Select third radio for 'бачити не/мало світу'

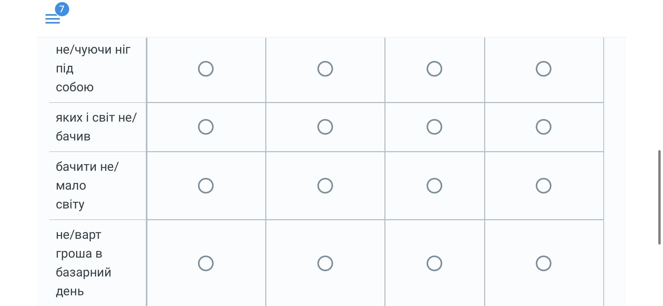pos(434,186)
